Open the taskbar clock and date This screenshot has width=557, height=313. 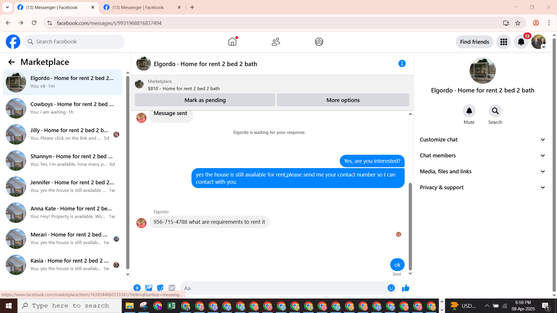[523, 306]
